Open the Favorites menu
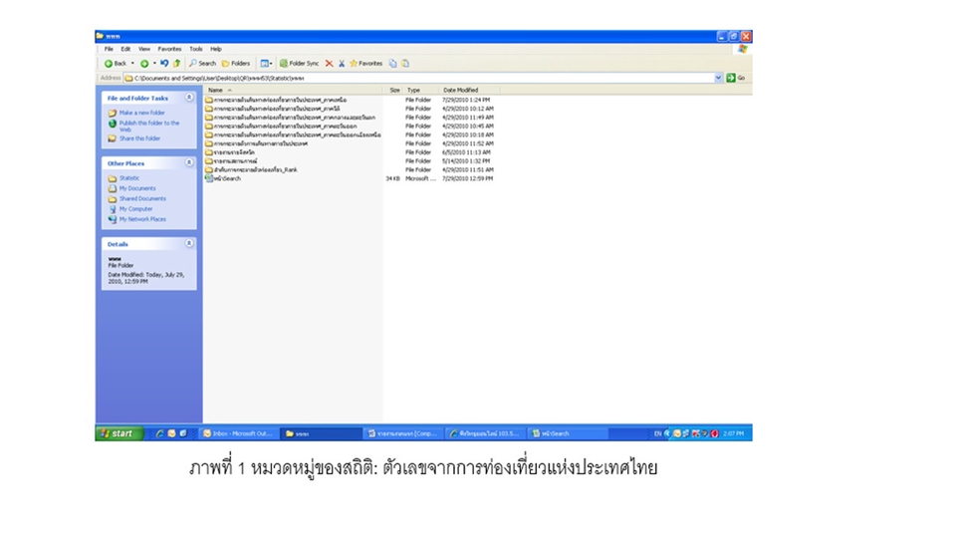 coord(169,49)
